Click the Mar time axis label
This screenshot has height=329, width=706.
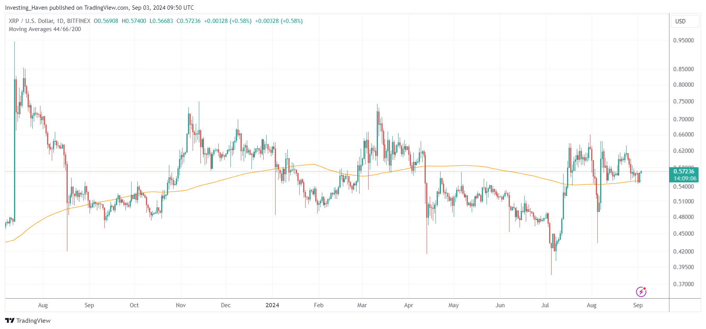point(362,305)
